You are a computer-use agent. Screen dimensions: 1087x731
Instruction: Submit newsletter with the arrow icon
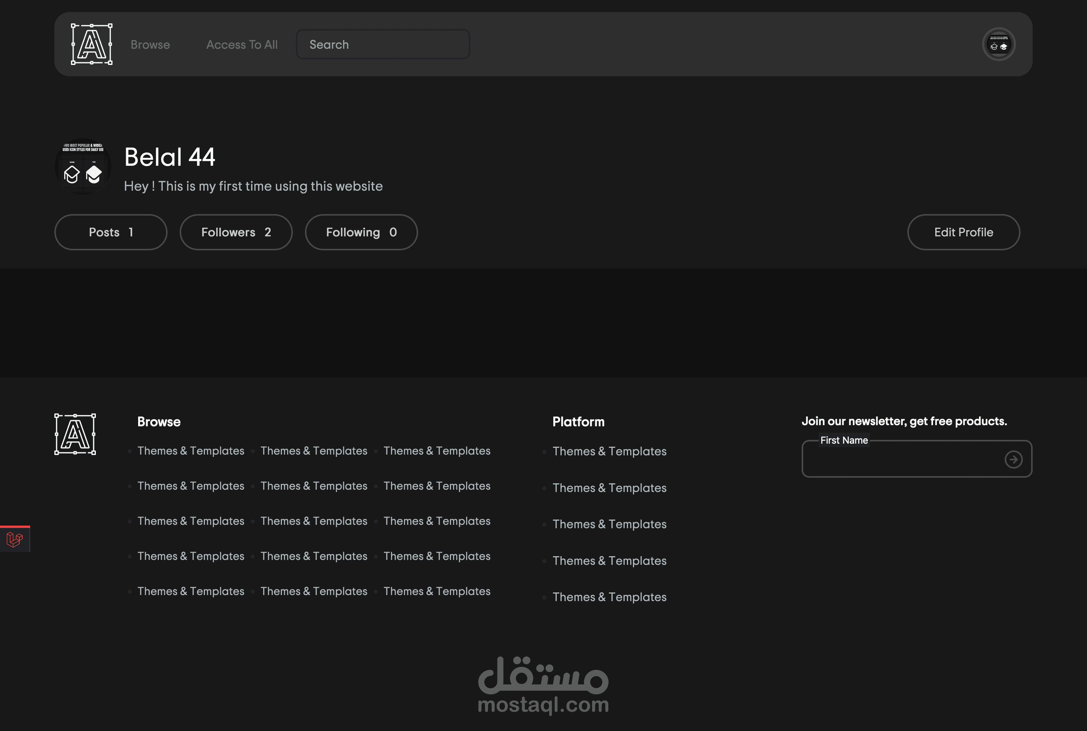tap(1013, 459)
